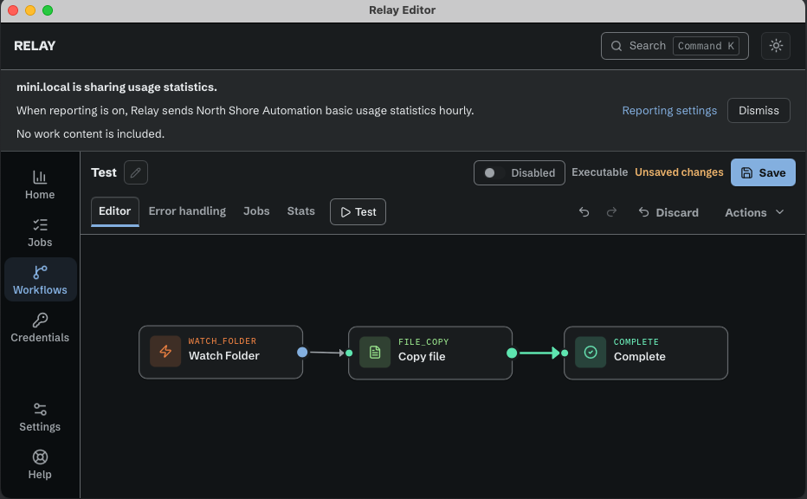Switch to the Editor tab
Screen dimensions: 807x499
click(x=115, y=211)
